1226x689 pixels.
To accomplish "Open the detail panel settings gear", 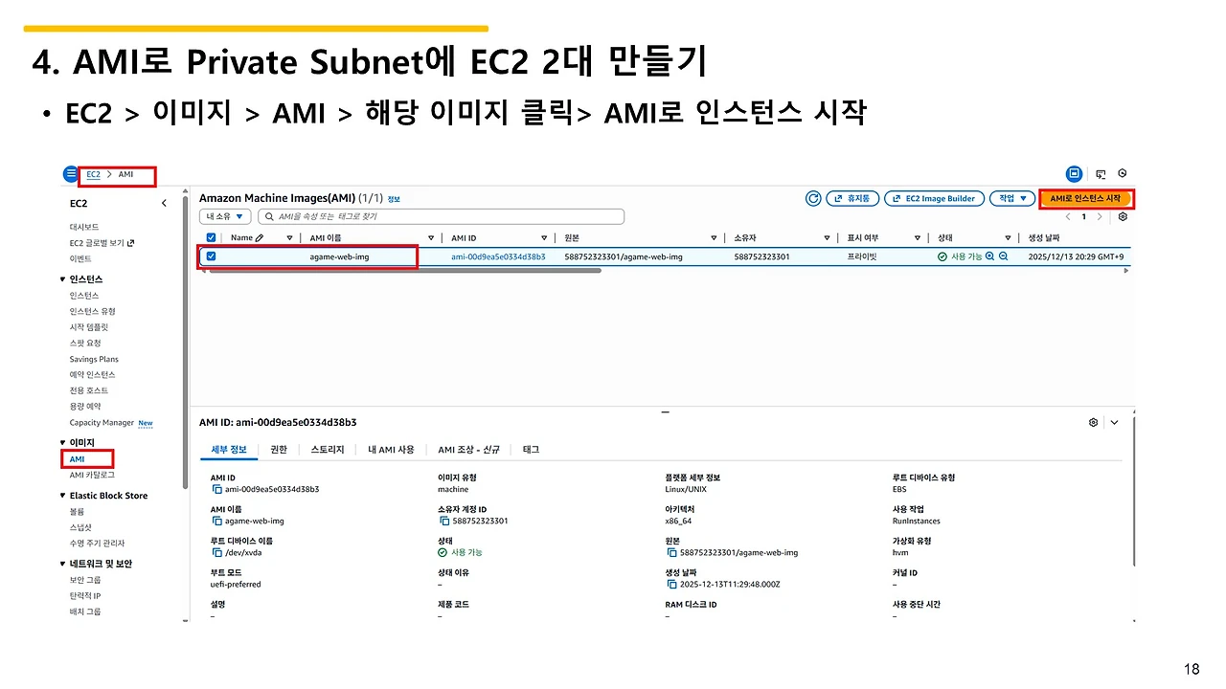I will pos(1093,422).
